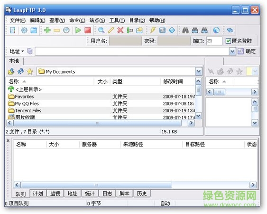Sort local files by 修改时间 column
Screen dimensions: 267x214
[x=177, y=81]
